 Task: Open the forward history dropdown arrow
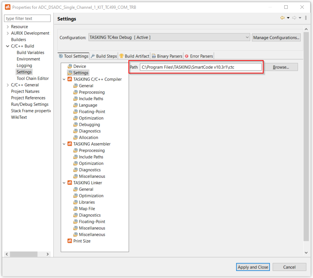[300, 18]
